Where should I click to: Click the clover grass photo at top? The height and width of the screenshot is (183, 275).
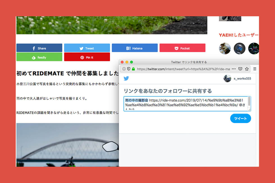click(112, 25)
